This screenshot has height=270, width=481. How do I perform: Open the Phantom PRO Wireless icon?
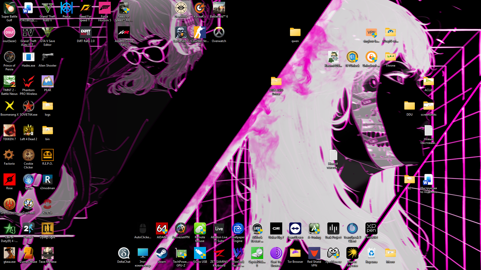(x=29, y=85)
